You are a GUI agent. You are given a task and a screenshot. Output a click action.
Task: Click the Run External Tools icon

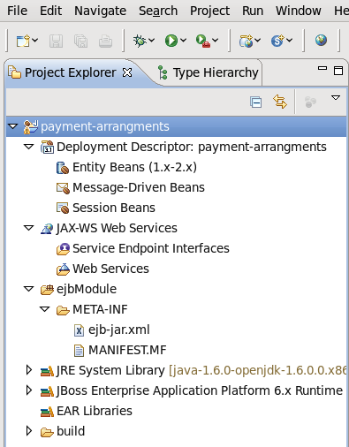203,41
